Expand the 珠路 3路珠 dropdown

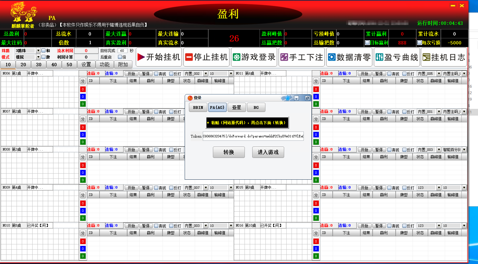point(38,51)
